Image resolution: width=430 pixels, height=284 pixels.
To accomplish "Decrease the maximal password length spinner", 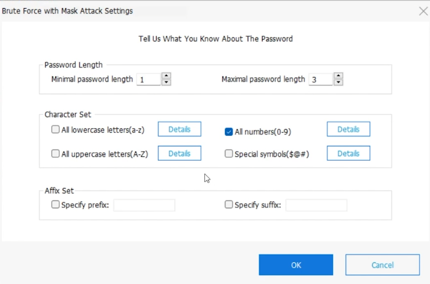I will [x=338, y=82].
